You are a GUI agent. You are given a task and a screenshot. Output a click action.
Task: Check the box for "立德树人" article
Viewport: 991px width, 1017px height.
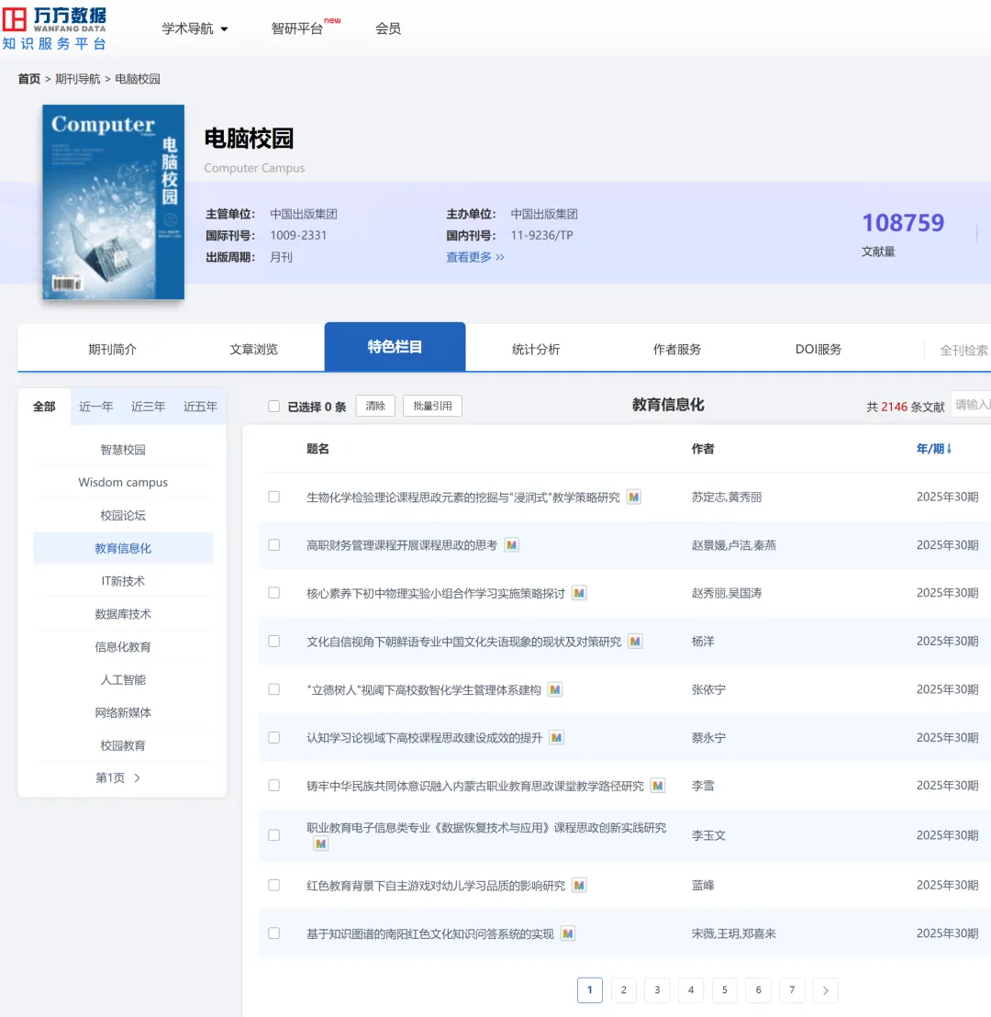coord(273,688)
